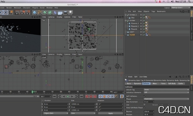Open the spline tools icon
This screenshot has height=116, width=193.
pyautogui.click(x=40, y=13)
